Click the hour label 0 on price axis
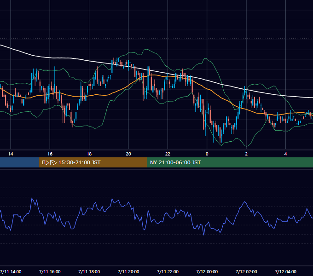 [207, 154]
